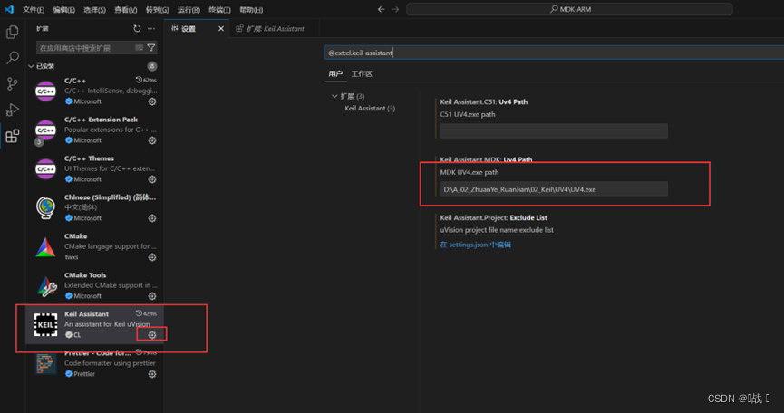Clear extension search results icon
Viewport: 784px width, 413px height.
point(140,47)
